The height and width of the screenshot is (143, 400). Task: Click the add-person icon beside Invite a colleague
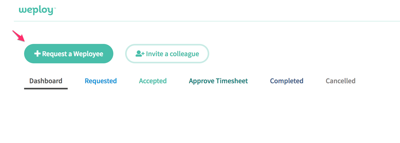click(x=140, y=54)
